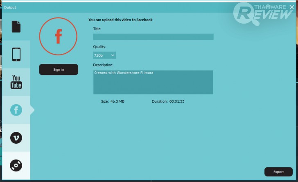298x182 pixels.
Task: Select the mobile device output tab
Action: pos(16,55)
